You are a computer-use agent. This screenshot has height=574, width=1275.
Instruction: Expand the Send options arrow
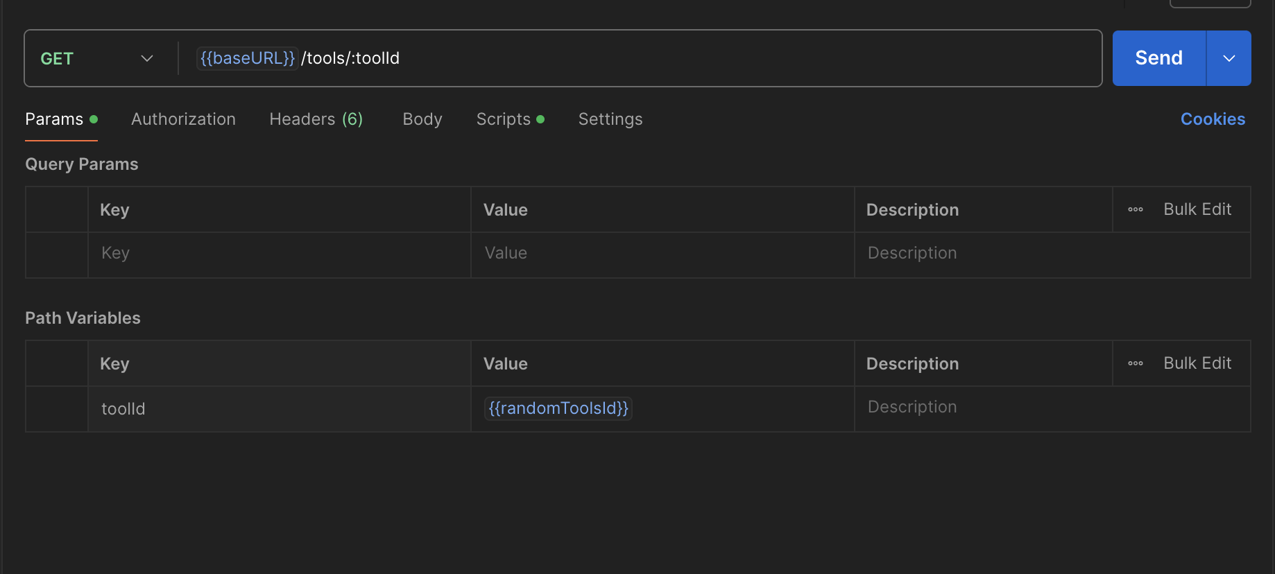(x=1229, y=58)
